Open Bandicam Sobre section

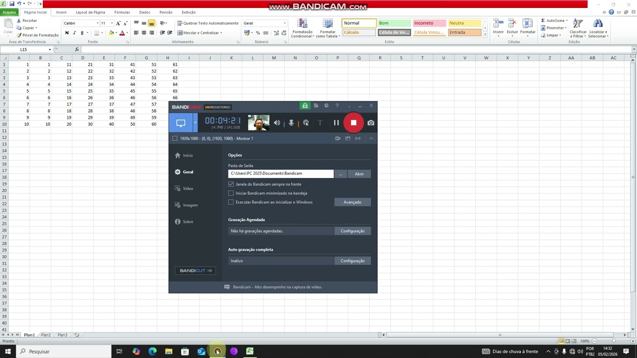tap(184, 222)
